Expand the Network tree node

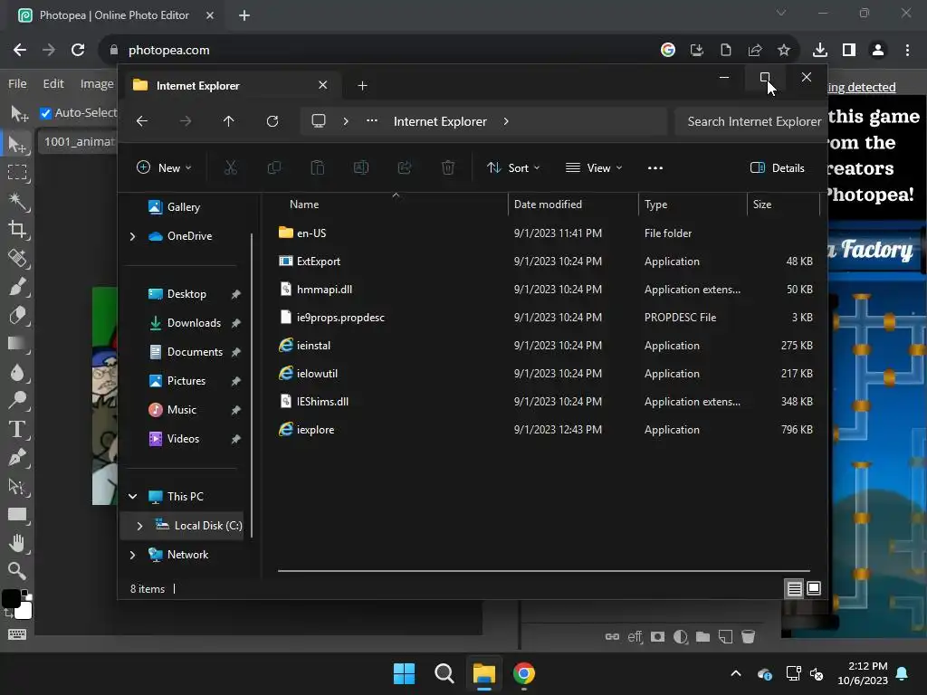pos(132,555)
